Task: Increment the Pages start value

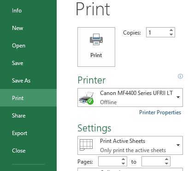Action: [123, 159]
